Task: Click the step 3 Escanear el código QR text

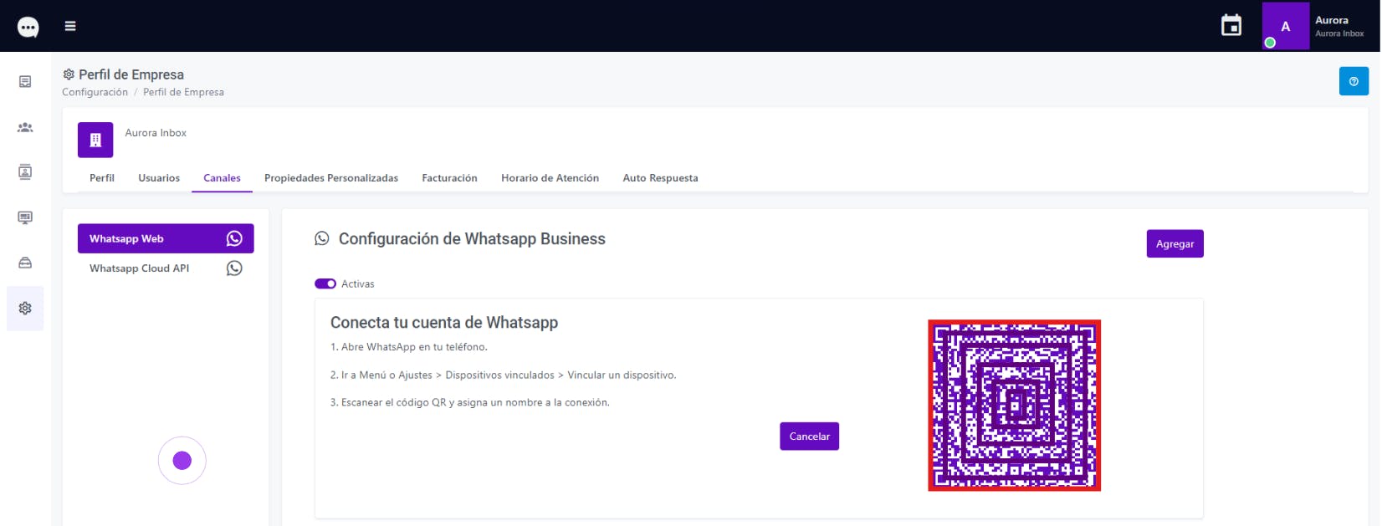Action: (x=469, y=403)
